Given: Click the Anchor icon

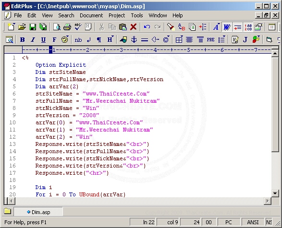Looking at the screenshot, I should (x=134, y=39).
